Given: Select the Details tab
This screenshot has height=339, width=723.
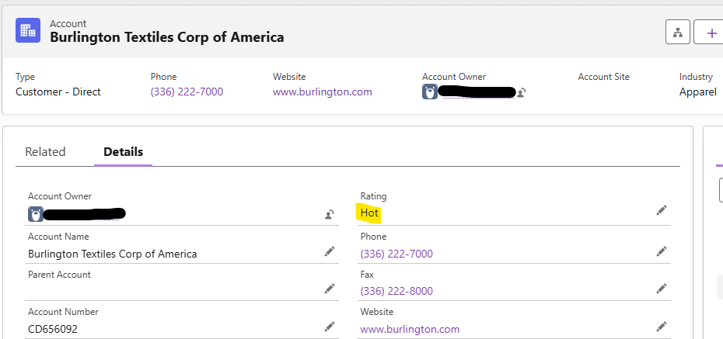Looking at the screenshot, I should click(x=123, y=152).
